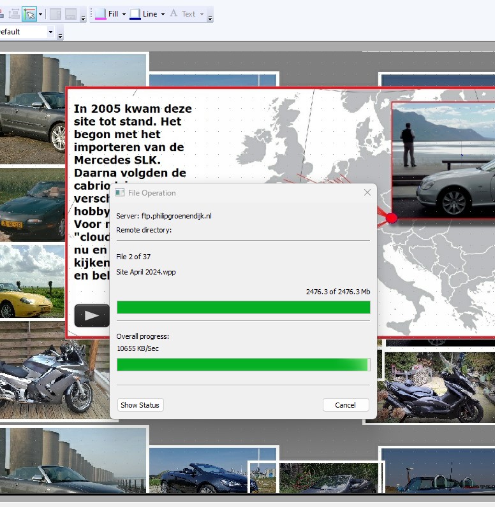Click the Line label in toolbar
This screenshot has height=507, width=495.
[x=150, y=14]
